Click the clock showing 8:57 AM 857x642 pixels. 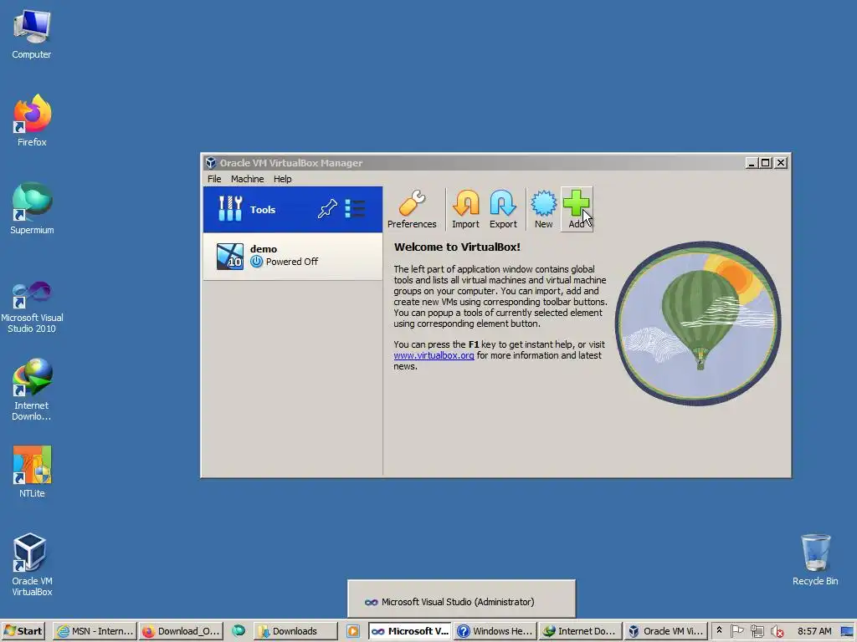[814, 631]
